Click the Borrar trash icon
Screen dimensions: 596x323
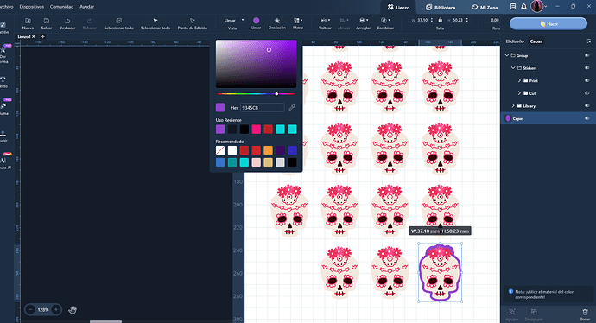(x=585, y=312)
